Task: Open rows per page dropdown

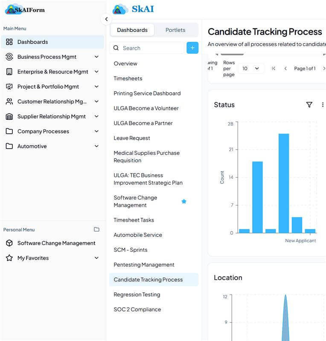Action: click(250, 69)
